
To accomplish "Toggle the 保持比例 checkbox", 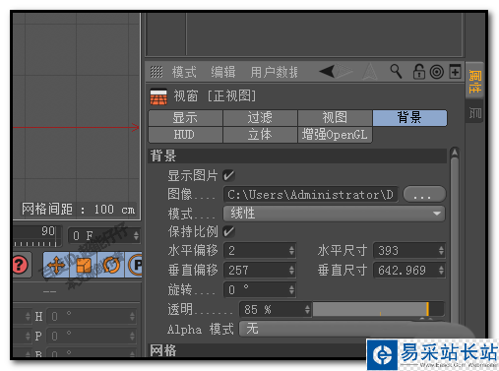I will point(228,231).
